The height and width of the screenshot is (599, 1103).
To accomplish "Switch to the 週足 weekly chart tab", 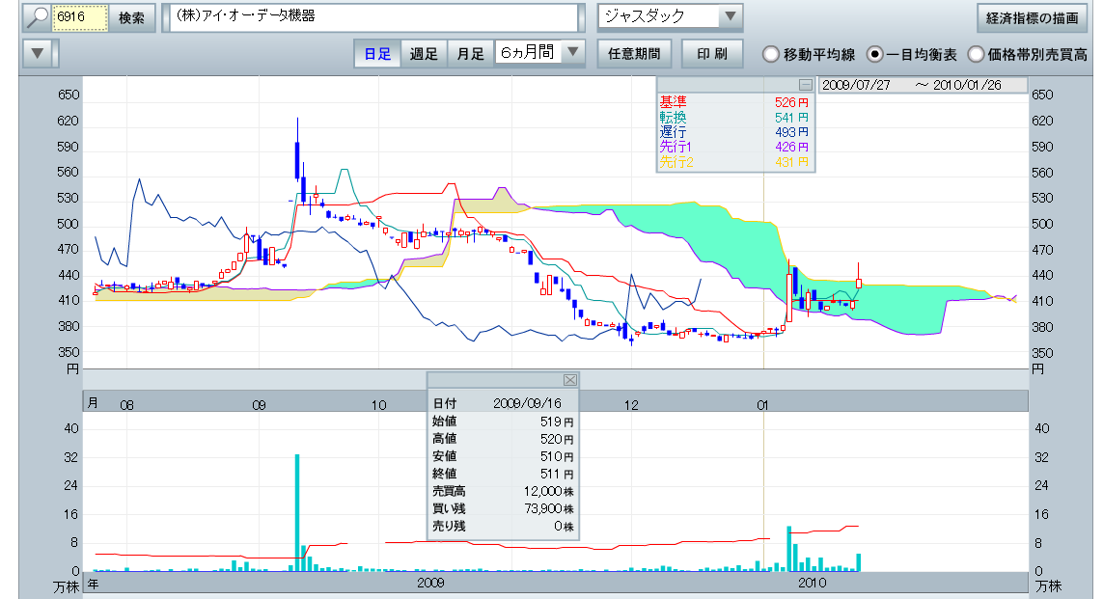I will [424, 54].
